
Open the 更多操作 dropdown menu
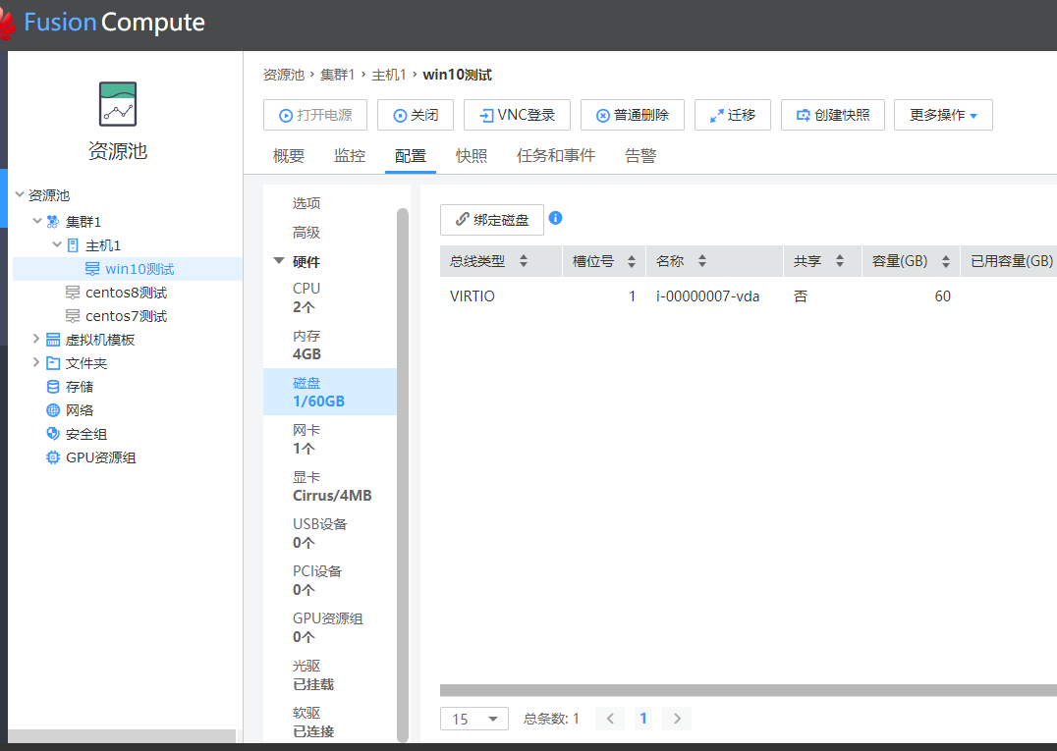click(x=942, y=114)
